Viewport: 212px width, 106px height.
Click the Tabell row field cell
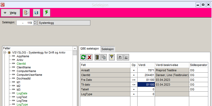click(x=105, y=89)
